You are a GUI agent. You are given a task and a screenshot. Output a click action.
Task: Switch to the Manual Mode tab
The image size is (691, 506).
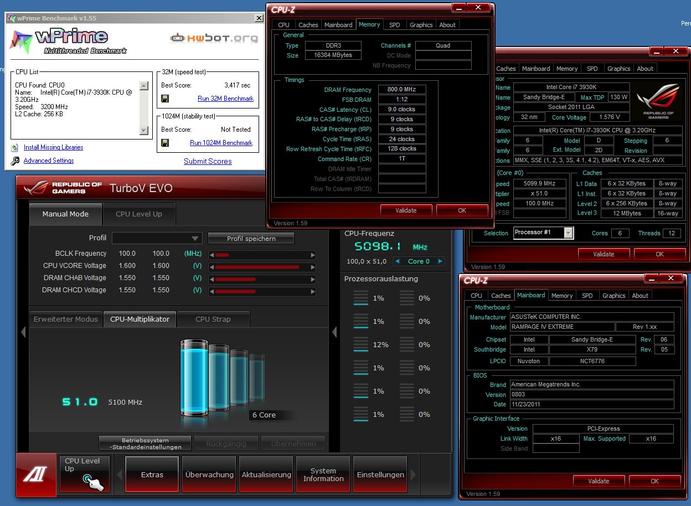(x=65, y=214)
